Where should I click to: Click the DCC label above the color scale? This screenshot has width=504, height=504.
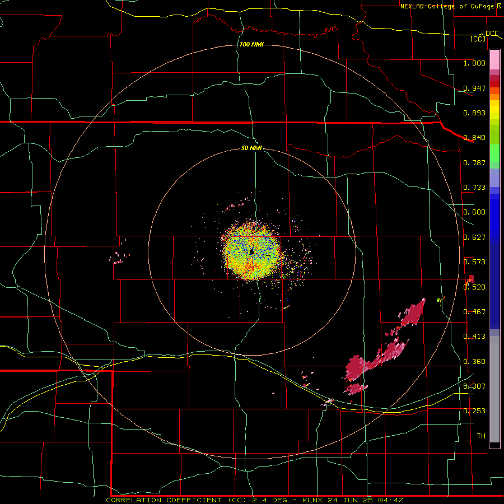[492, 34]
